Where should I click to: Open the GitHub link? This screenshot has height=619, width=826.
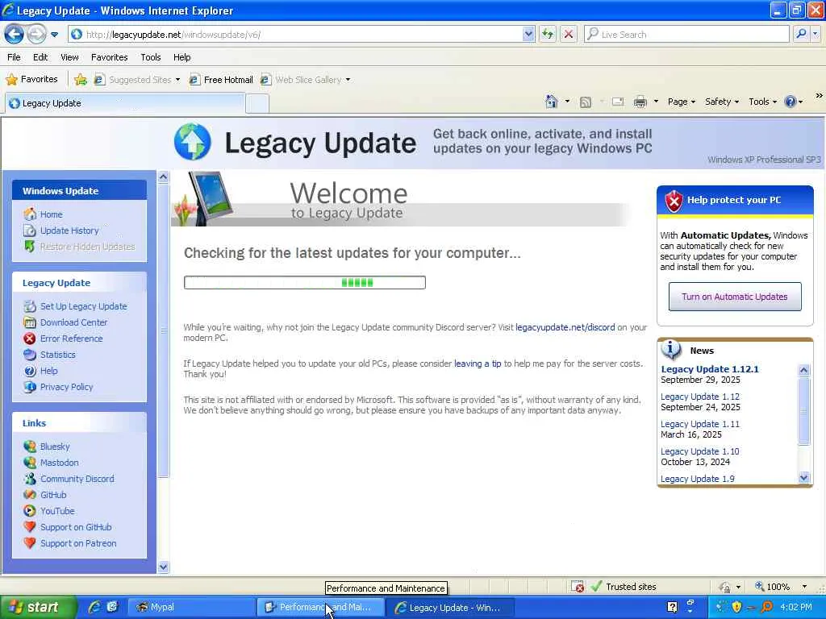tap(53, 495)
